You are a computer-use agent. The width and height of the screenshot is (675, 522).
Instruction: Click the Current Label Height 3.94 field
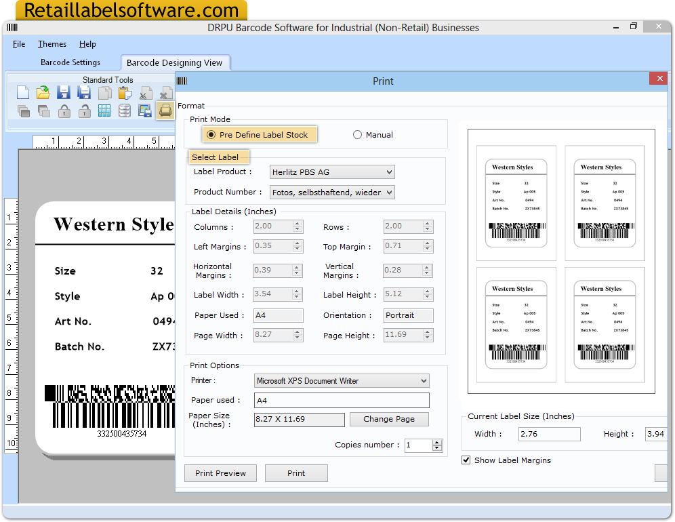(656, 434)
